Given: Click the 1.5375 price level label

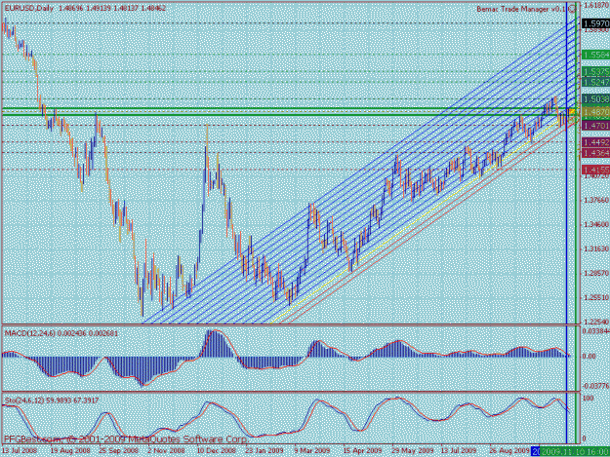Looking at the screenshot, I should pos(596,72).
